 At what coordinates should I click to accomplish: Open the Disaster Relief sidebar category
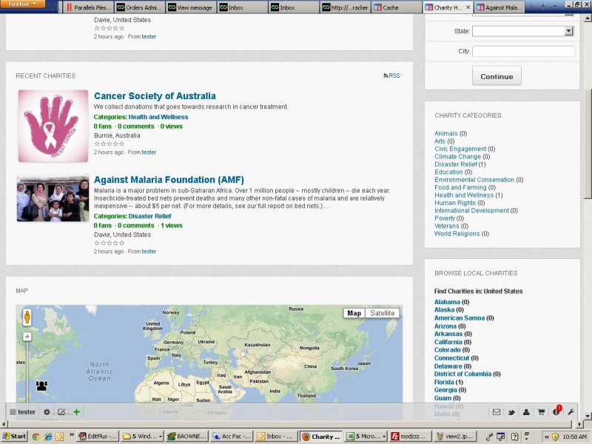point(456,164)
